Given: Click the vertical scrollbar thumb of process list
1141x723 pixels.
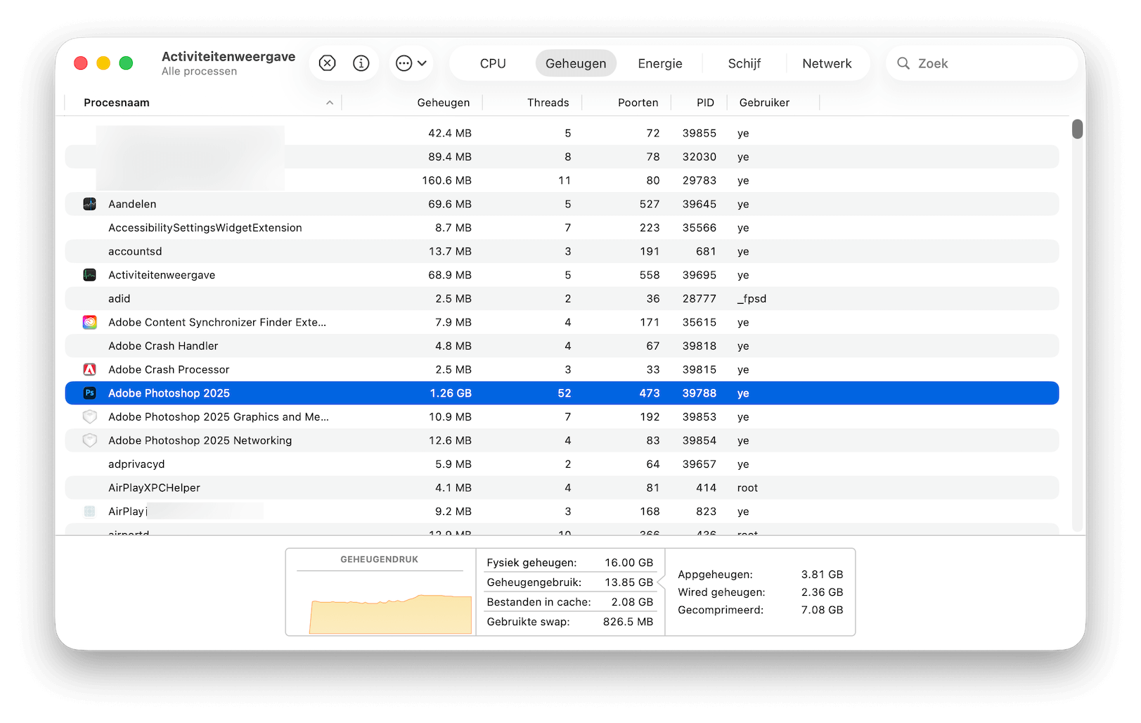Looking at the screenshot, I should click(x=1077, y=129).
